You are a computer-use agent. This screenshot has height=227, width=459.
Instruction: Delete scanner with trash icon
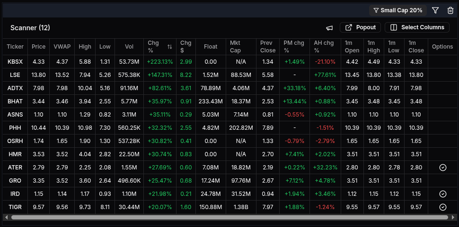coord(450,10)
